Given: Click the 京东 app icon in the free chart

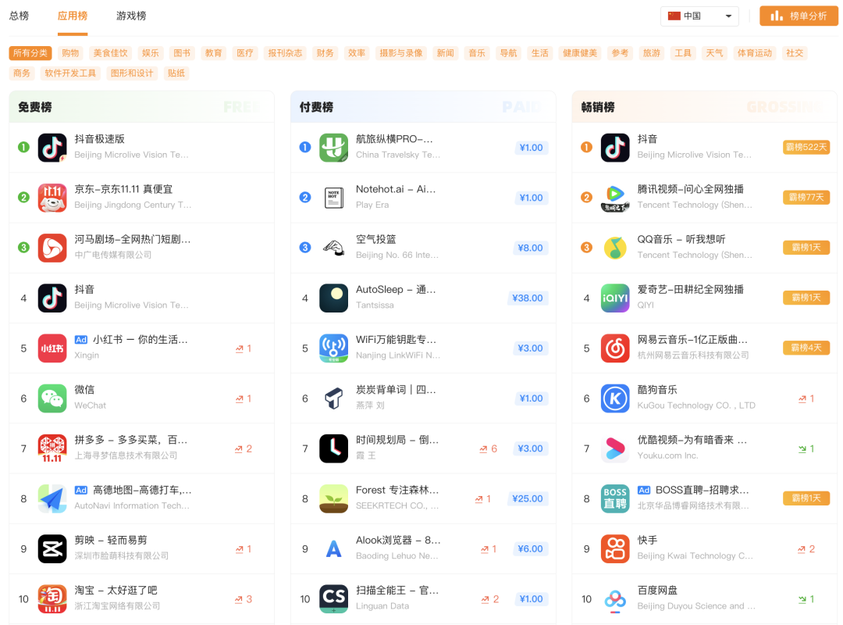Looking at the screenshot, I should 52,198.
